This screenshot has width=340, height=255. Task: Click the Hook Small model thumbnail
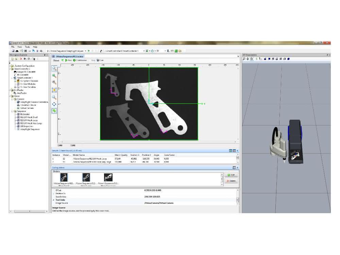64,177
